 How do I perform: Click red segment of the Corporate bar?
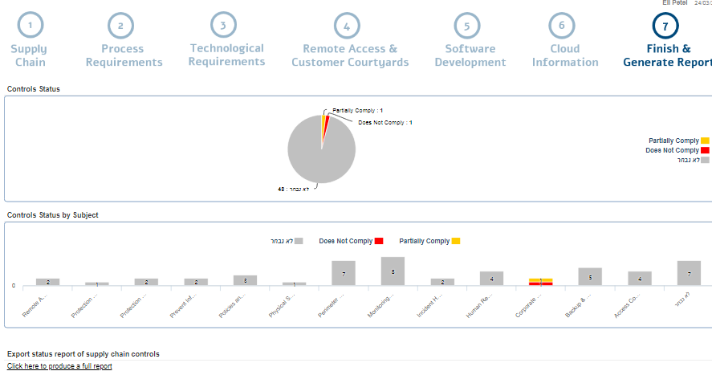pos(541,283)
